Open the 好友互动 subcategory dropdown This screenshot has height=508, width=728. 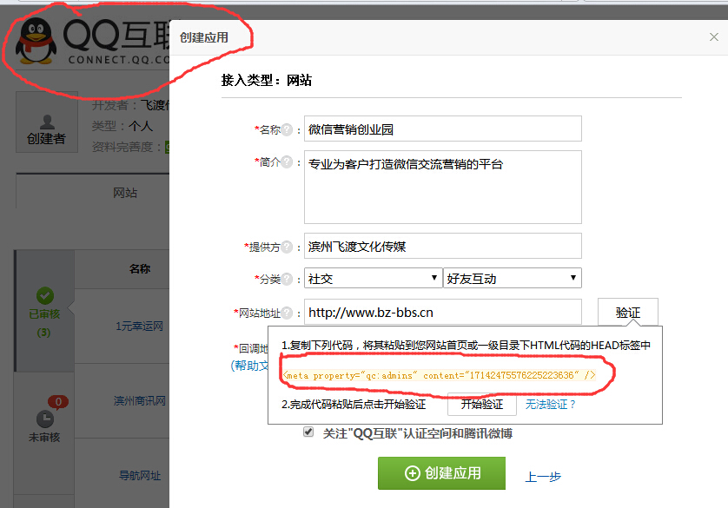[x=513, y=278]
